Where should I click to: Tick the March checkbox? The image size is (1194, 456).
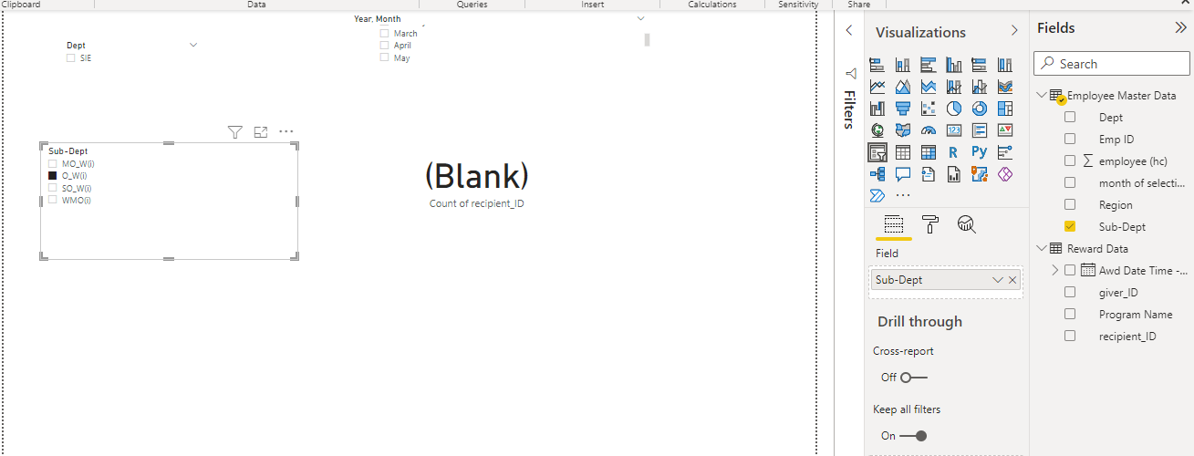click(x=385, y=34)
